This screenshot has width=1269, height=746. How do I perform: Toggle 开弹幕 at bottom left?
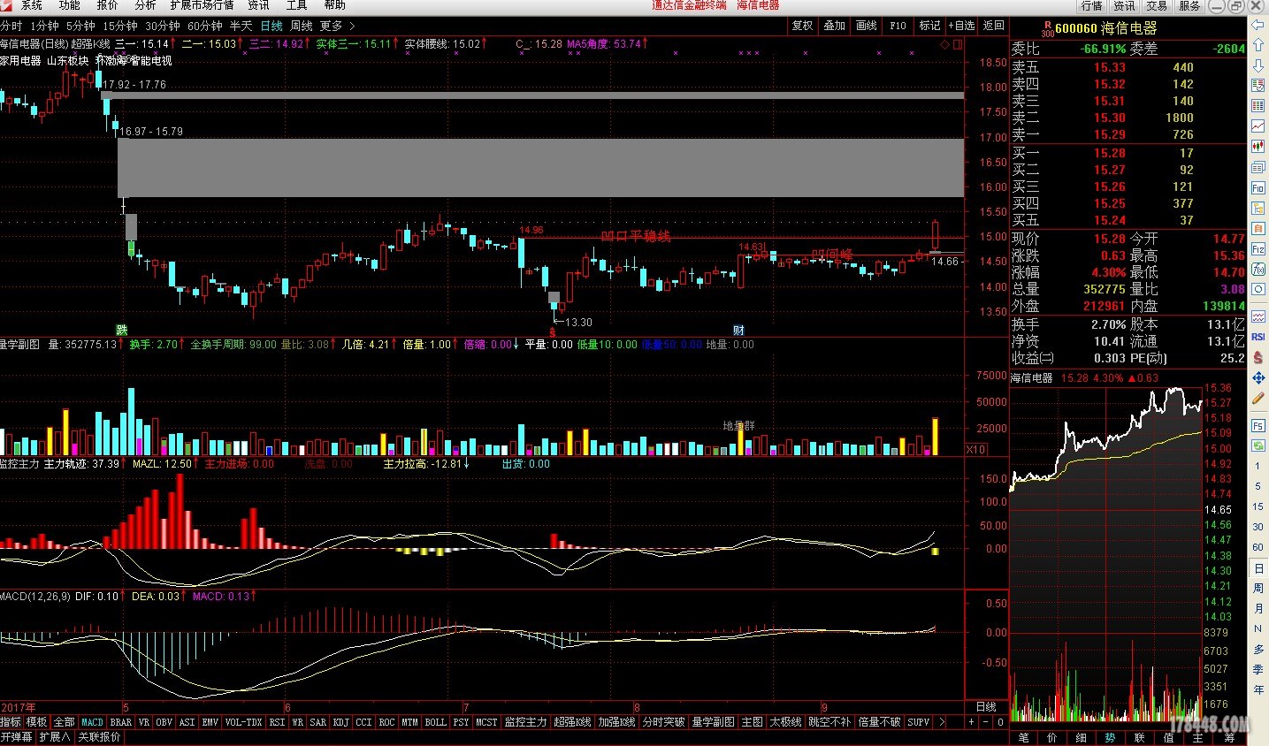click(16, 736)
